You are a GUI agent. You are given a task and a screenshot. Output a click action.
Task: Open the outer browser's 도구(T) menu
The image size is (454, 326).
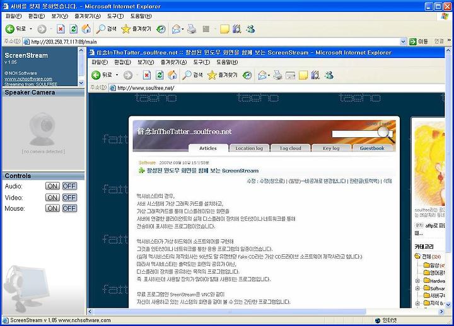(115, 16)
